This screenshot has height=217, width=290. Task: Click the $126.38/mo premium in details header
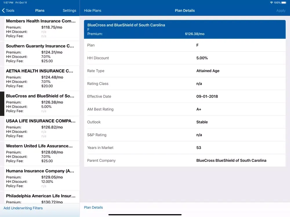click(195, 34)
